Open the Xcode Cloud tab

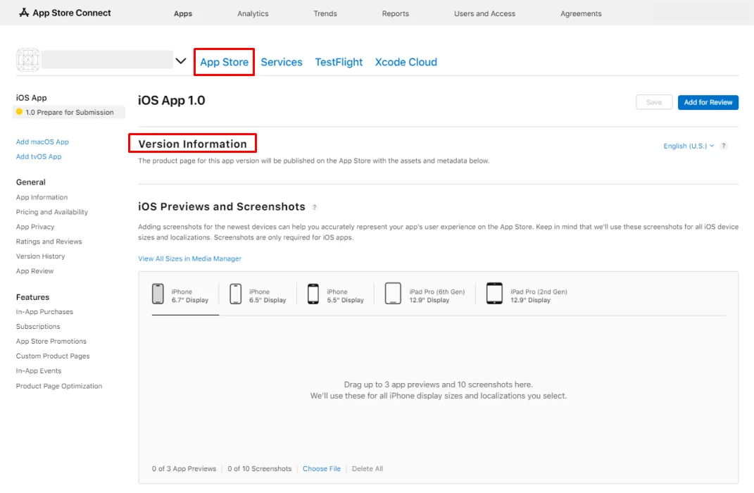[x=406, y=62]
